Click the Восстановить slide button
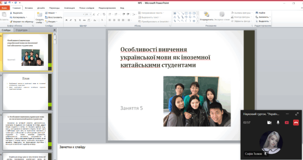Screen dimensions: 303x160 54,17
